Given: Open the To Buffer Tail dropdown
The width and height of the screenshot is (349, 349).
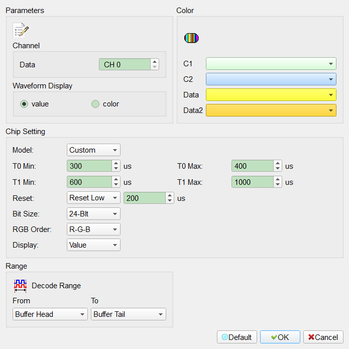Looking at the screenshot, I should pos(129,314).
